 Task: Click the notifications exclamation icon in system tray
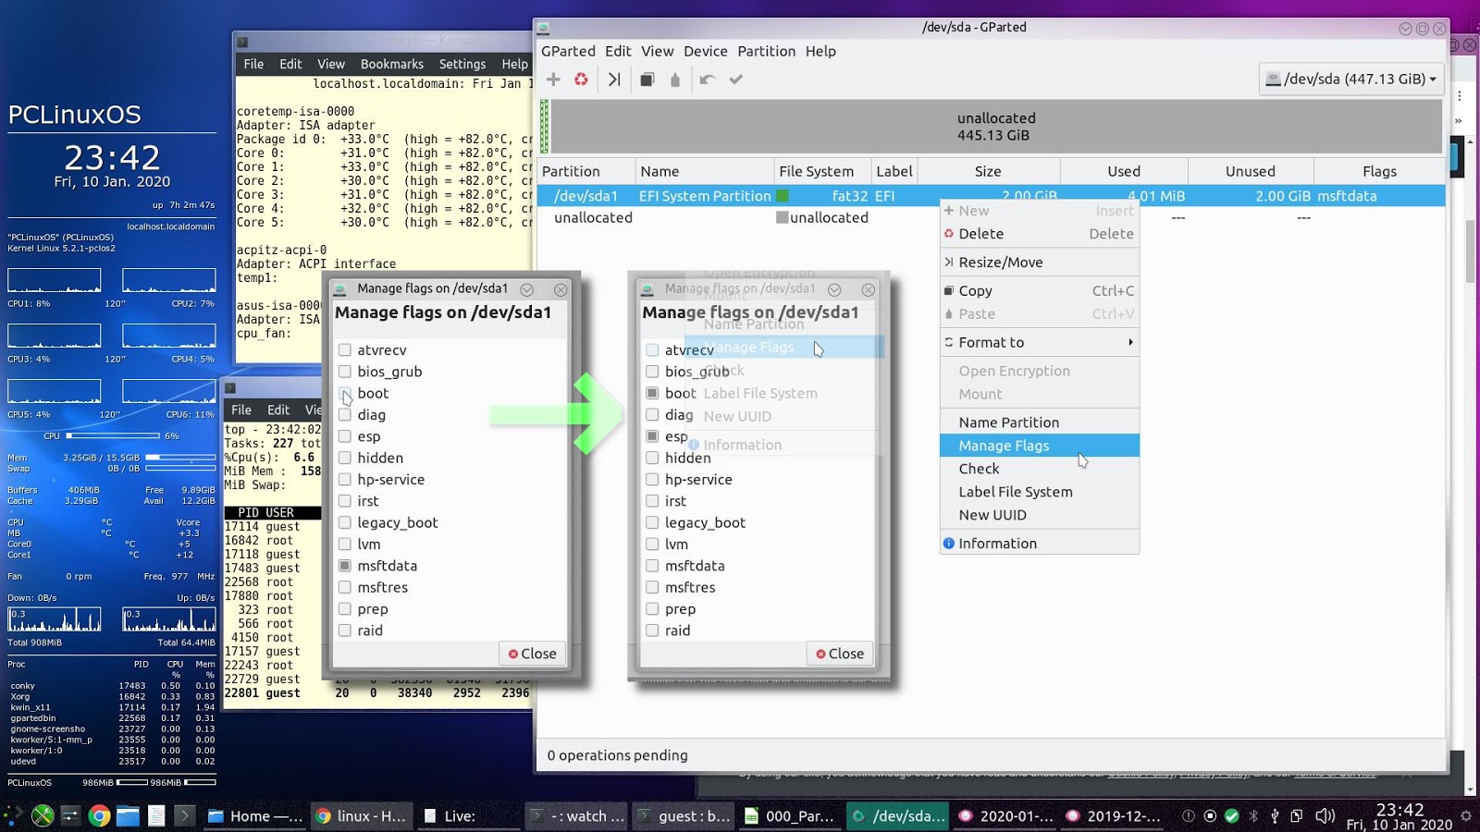(x=1189, y=815)
